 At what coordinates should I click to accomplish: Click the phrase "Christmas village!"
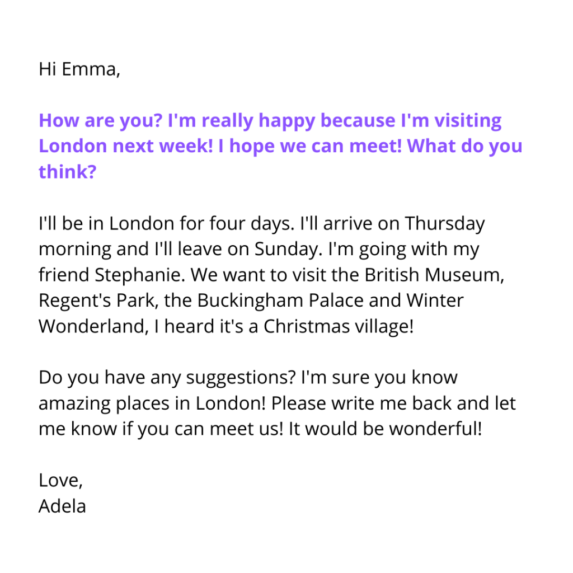coord(339,327)
